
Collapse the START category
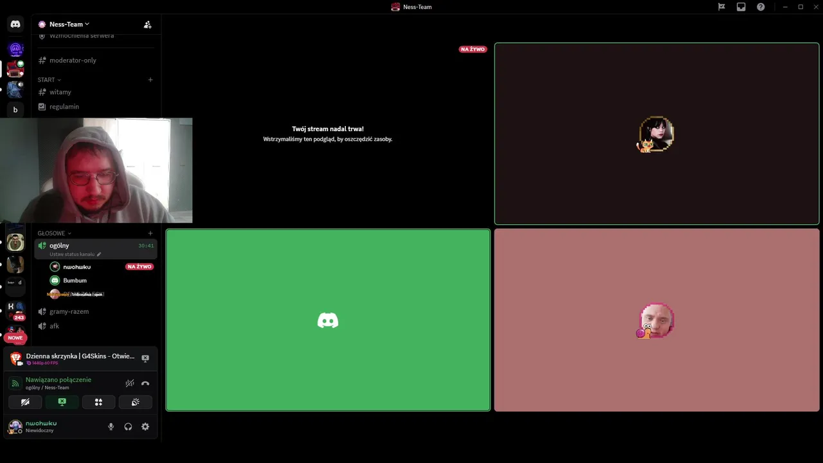[49, 80]
